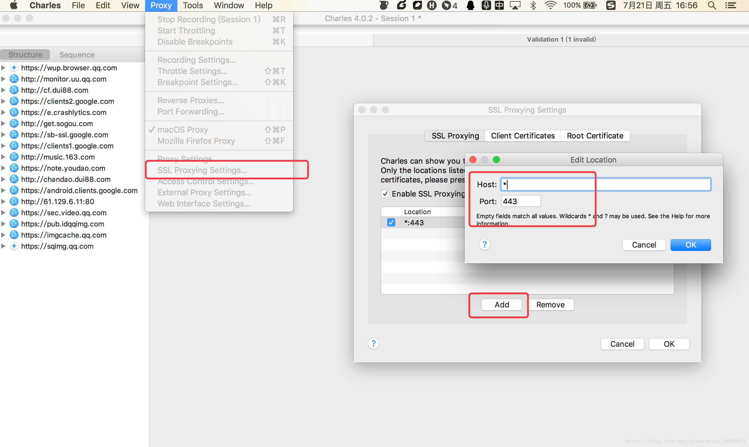This screenshot has width=749, height=447.
Task: Choose SSL Proxying Settings from Proxy menu
Action: pos(219,170)
